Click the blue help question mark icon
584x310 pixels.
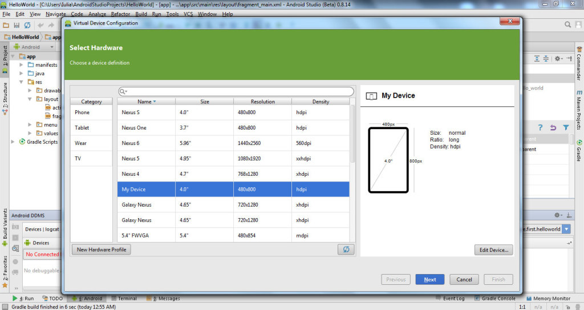[540, 127]
